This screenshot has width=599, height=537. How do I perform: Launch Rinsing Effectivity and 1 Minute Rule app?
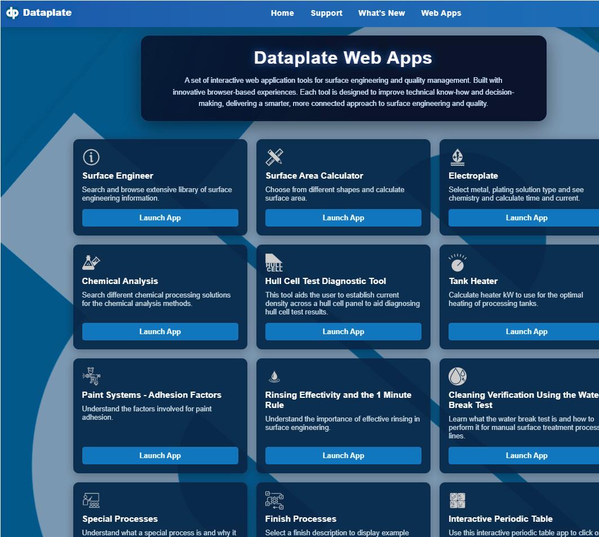click(343, 456)
